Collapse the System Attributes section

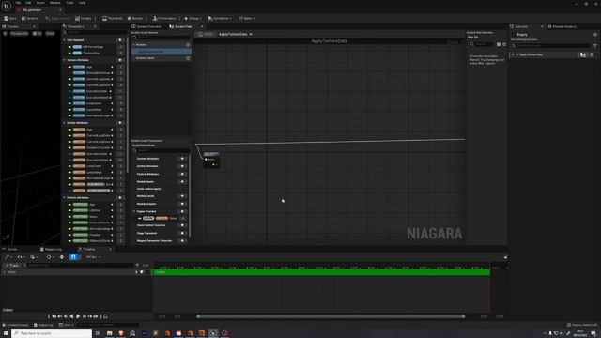coord(65,60)
